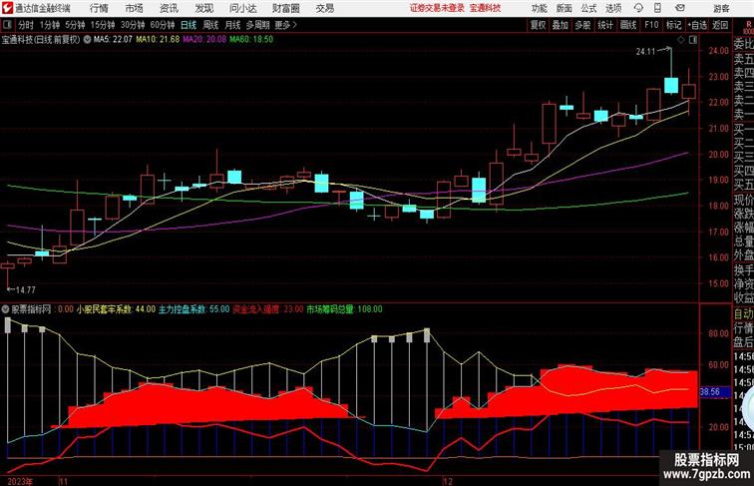Click the 12 month marker on time axis
This screenshot has width=754, height=486.
tap(448, 481)
